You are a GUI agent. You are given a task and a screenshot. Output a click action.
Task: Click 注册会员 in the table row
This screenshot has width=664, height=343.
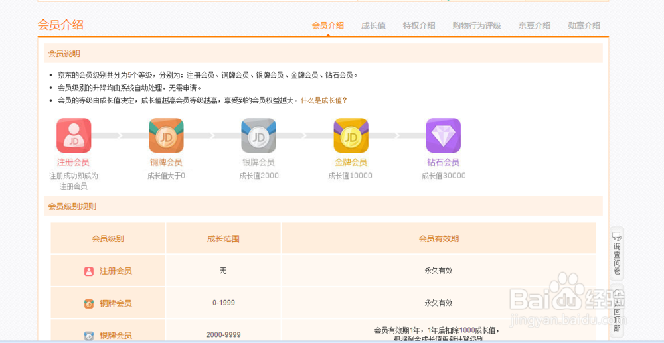point(116,271)
